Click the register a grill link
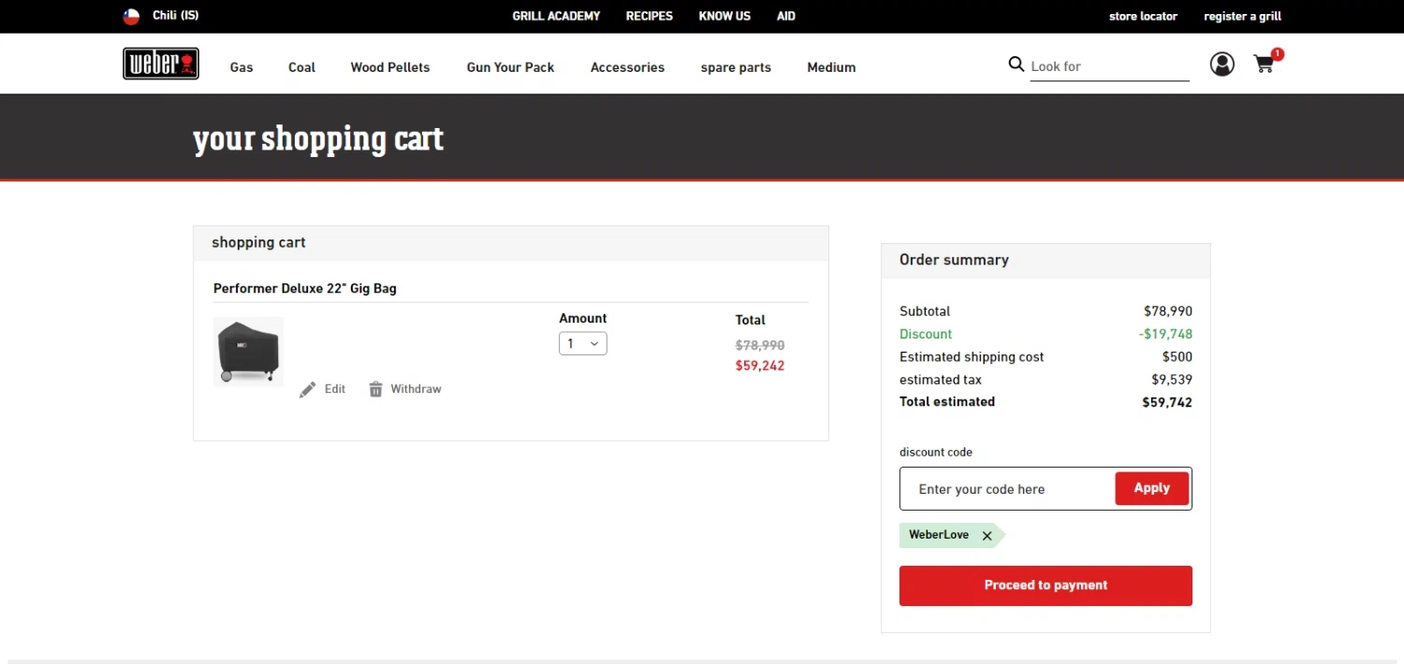The width and height of the screenshot is (1404, 664). point(1242,16)
